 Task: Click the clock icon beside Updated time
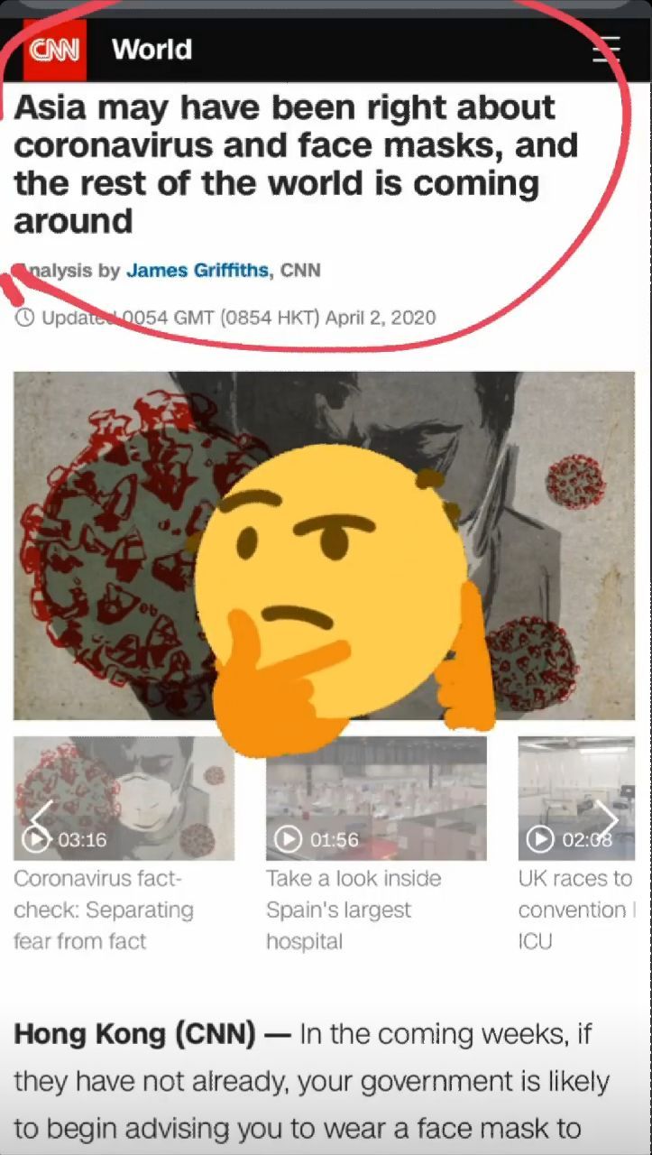tap(25, 318)
